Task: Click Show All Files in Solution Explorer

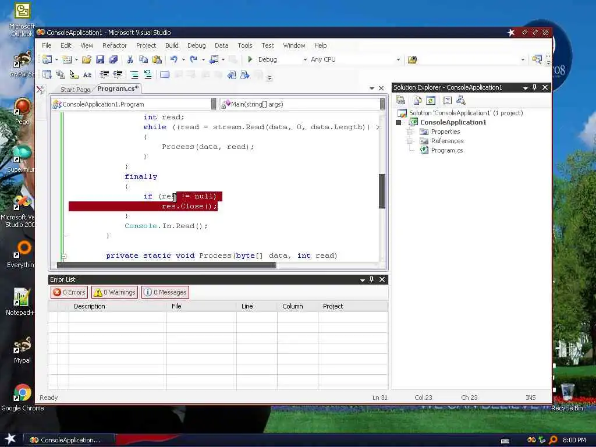Action: (417, 100)
